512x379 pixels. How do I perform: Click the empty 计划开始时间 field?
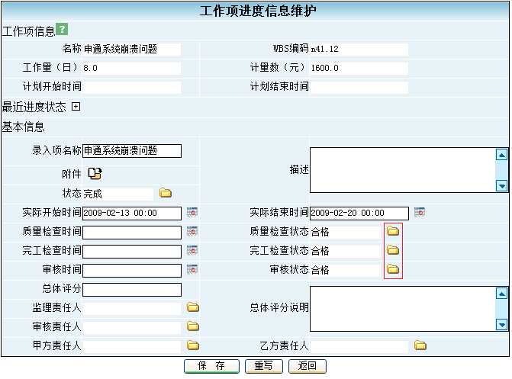132,88
